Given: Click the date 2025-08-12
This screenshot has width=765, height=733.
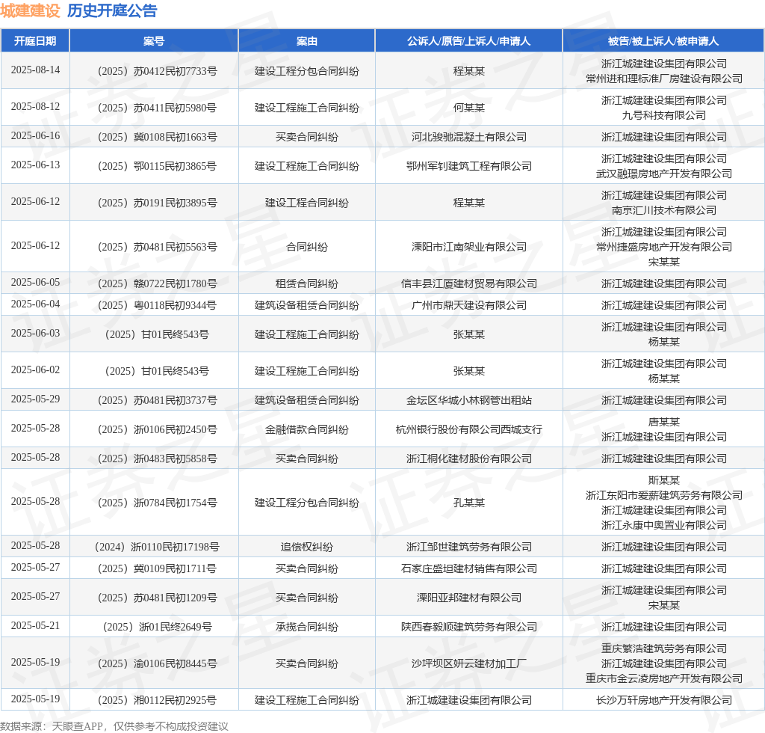Looking at the screenshot, I should point(35,106).
